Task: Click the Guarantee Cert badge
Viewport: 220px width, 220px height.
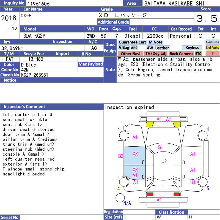Action: pyautogui.click(x=132, y=42)
